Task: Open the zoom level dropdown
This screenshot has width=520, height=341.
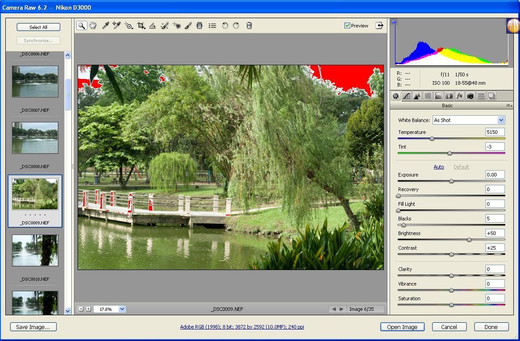Action: tap(122, 309)
